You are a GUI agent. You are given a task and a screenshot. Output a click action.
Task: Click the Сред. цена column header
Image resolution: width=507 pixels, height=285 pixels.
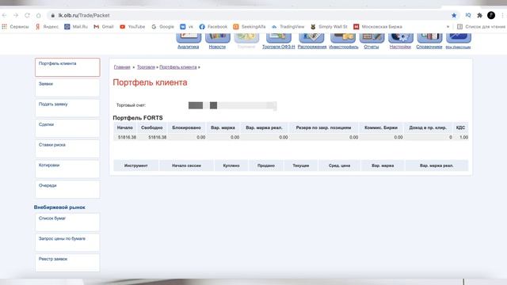(x=339, y=165)
